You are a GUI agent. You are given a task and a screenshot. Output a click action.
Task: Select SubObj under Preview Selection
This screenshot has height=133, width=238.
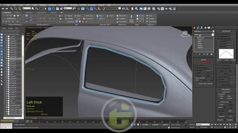(x=201, y=80)
